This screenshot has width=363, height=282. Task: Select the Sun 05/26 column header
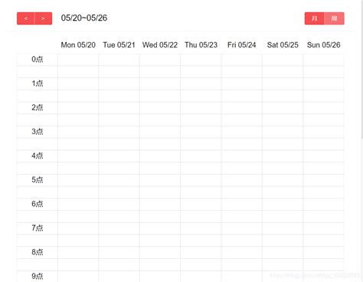[323, 45]
